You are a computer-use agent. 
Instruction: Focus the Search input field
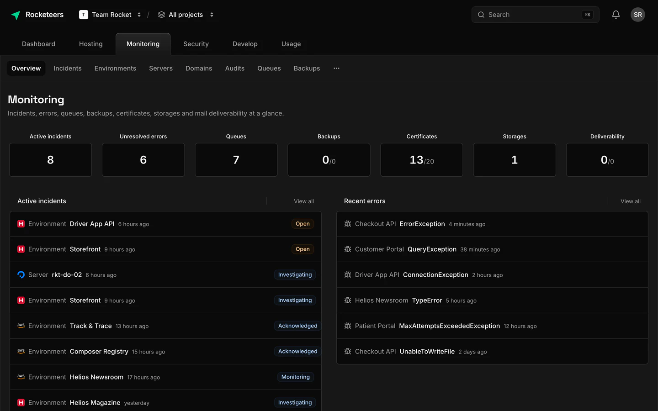[536, 15]
